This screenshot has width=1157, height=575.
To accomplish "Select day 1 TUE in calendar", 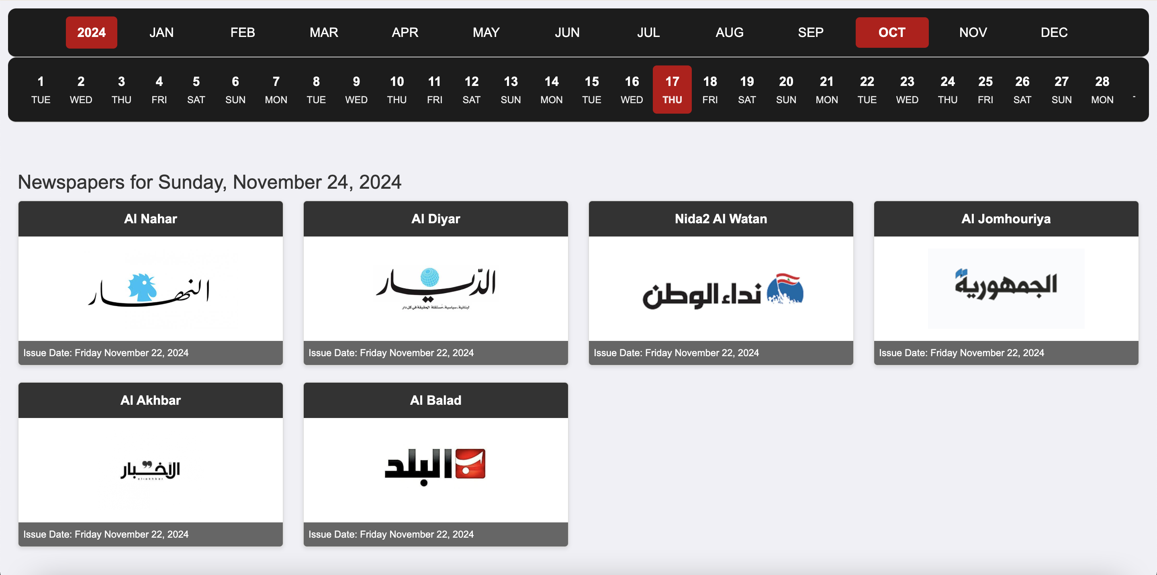I will [41, 90].
